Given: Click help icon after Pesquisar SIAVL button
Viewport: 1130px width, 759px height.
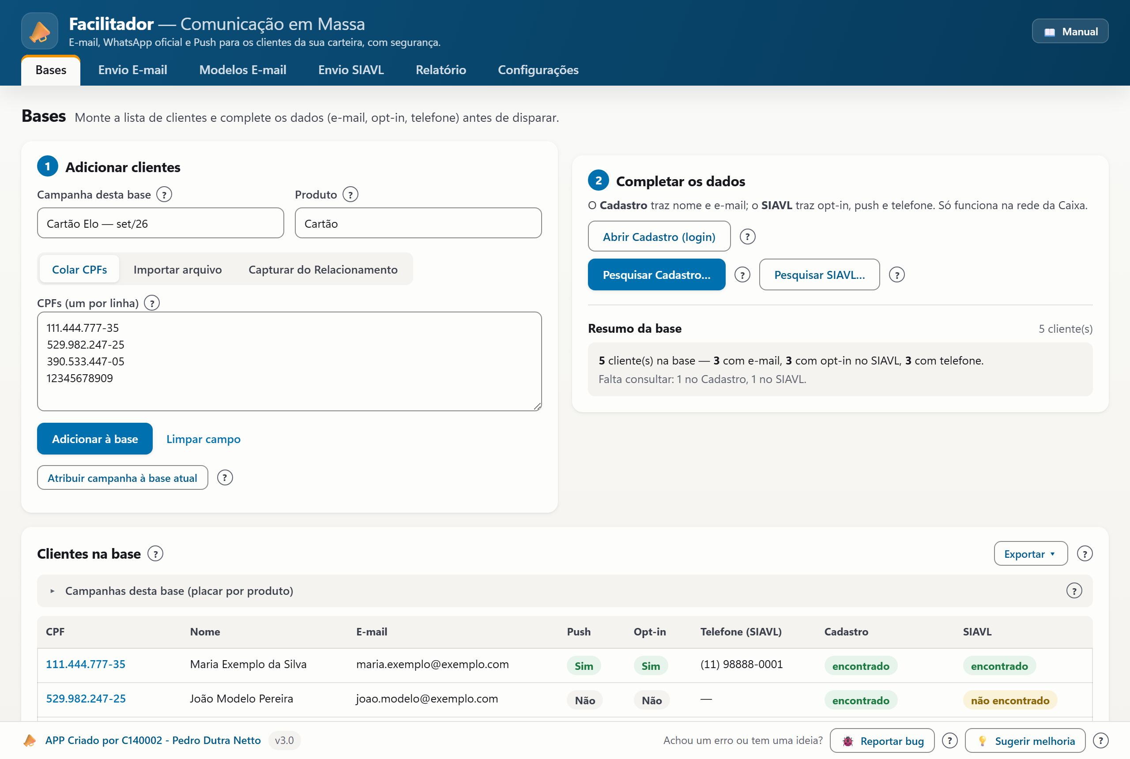Looking at the screenshot, I should pyautogui.click(x=896, y=275).
